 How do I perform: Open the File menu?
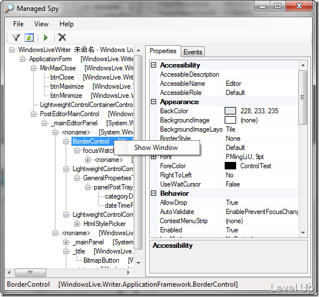tap(18, 24)
